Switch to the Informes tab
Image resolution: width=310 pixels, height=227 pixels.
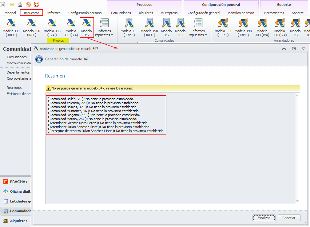(x=54, y=13)
